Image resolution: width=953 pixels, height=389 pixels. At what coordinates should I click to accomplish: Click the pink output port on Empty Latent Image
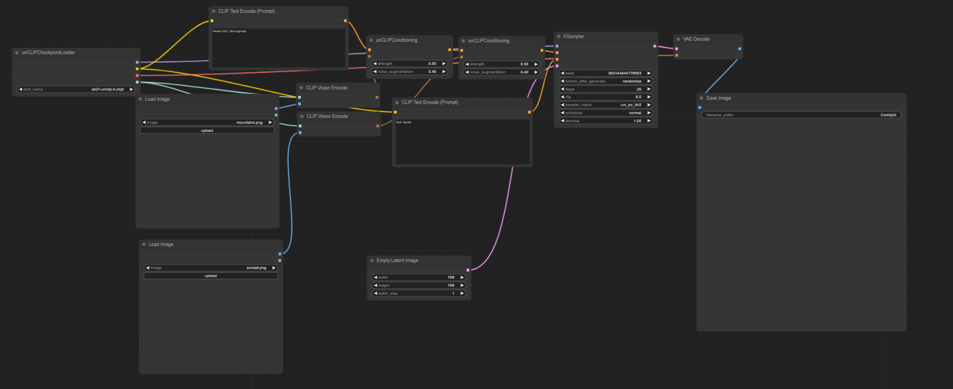click(468, 270)
